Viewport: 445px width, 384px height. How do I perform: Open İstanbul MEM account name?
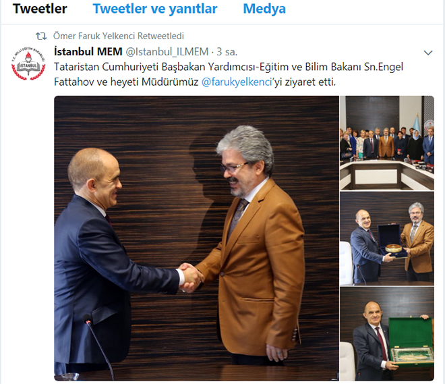point(88,52)
